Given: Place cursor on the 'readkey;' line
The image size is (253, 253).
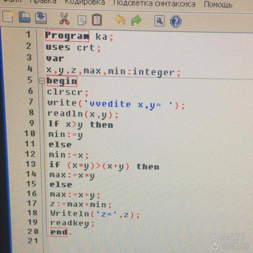Looking at the screenshot, I should (x=72, y=223).
